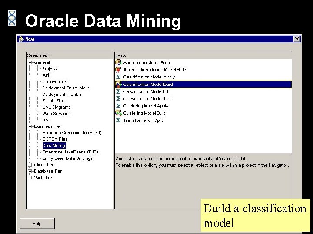Click the Transformation Split sigma icon
The image size is (313, 234).
pos(118,120)
